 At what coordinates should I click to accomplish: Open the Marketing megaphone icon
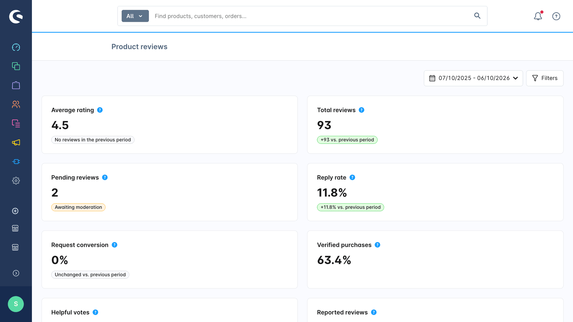click(16, 143)
